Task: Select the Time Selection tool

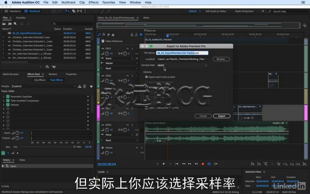Action: point(85,11)
